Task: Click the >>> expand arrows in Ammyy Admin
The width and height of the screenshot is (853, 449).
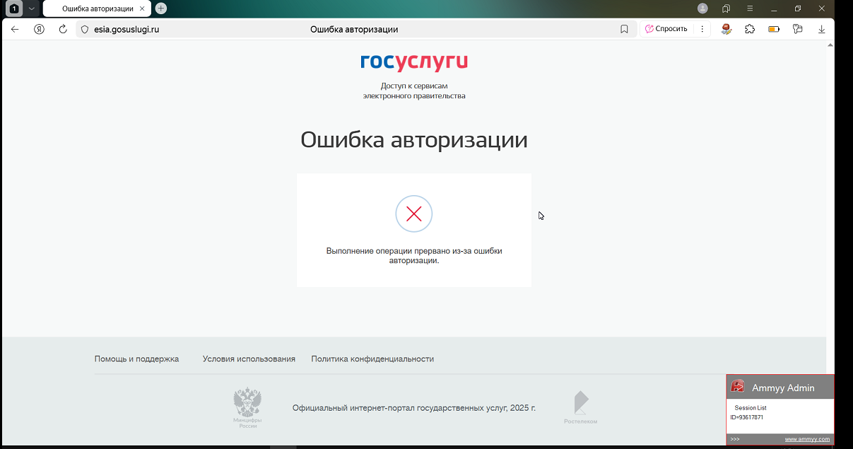Action: click(735, 439)
